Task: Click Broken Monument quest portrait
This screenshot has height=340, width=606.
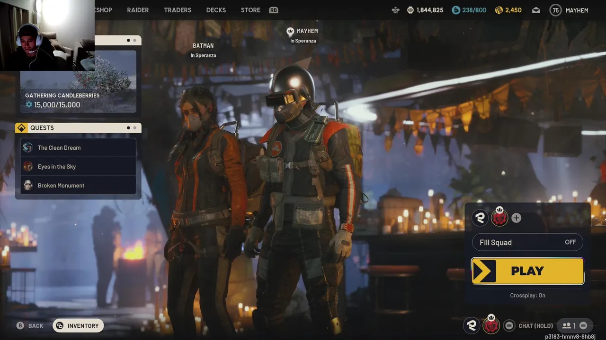Action: (x=28, y=186)
